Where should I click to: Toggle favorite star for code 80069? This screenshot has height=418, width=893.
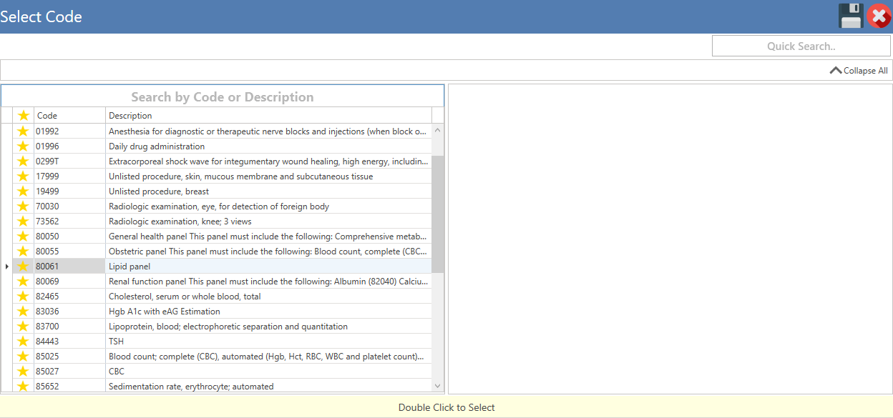pyautogui.click(x=24, y=282)
